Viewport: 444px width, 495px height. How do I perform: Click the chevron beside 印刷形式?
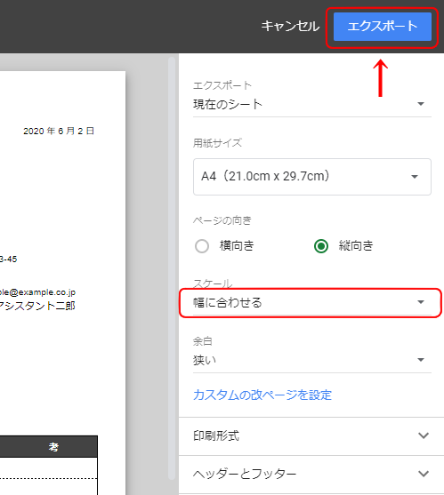[x=424, y=435]
